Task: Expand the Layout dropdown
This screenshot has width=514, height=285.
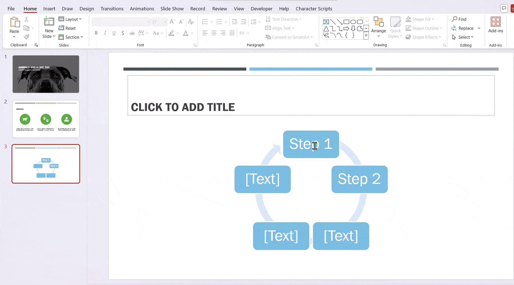Action: [x=70, y=19]
